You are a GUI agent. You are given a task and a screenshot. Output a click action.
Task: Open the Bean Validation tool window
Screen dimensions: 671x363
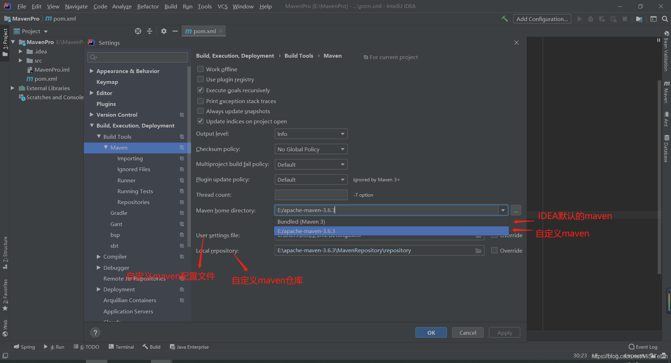coord(666,51)
